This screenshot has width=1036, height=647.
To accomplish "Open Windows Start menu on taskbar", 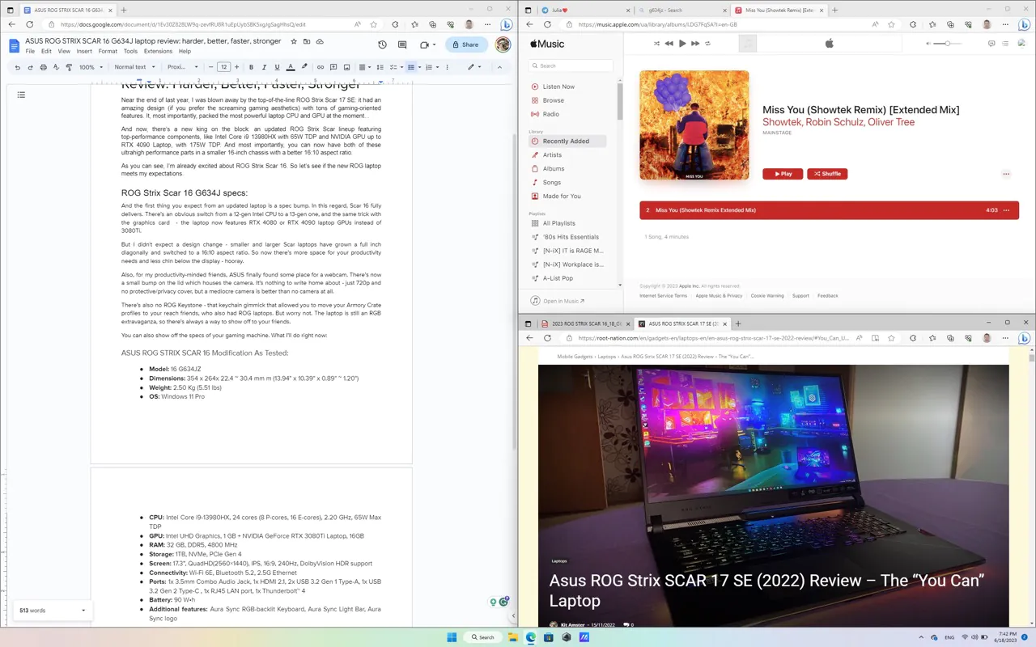I will coord(452,637).
